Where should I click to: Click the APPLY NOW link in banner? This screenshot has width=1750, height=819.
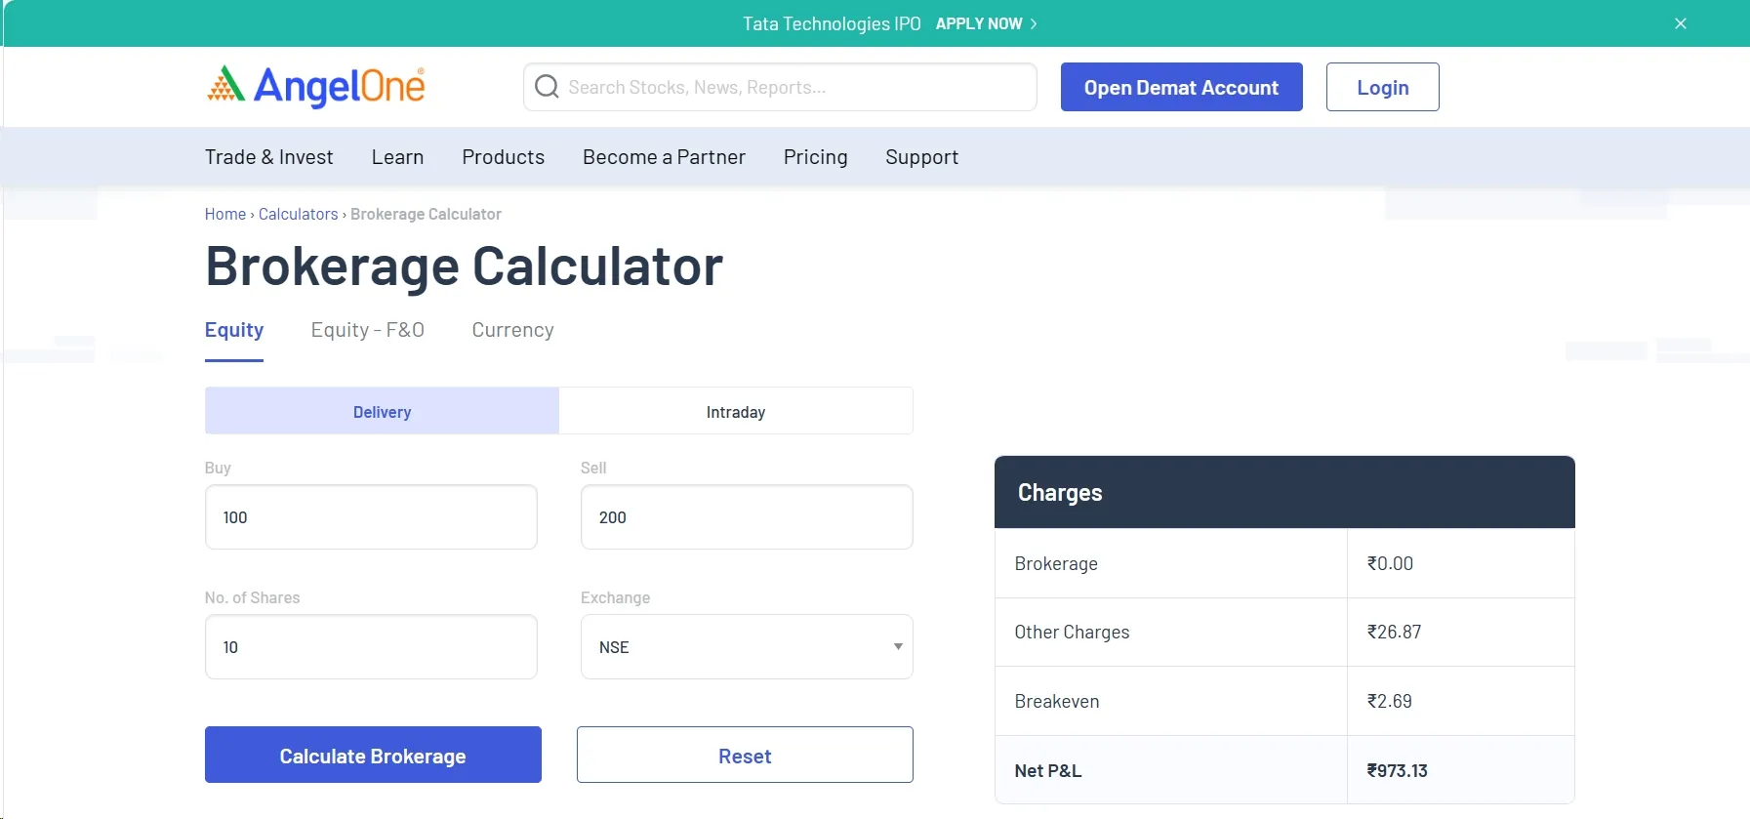click(x=986, y=23)
